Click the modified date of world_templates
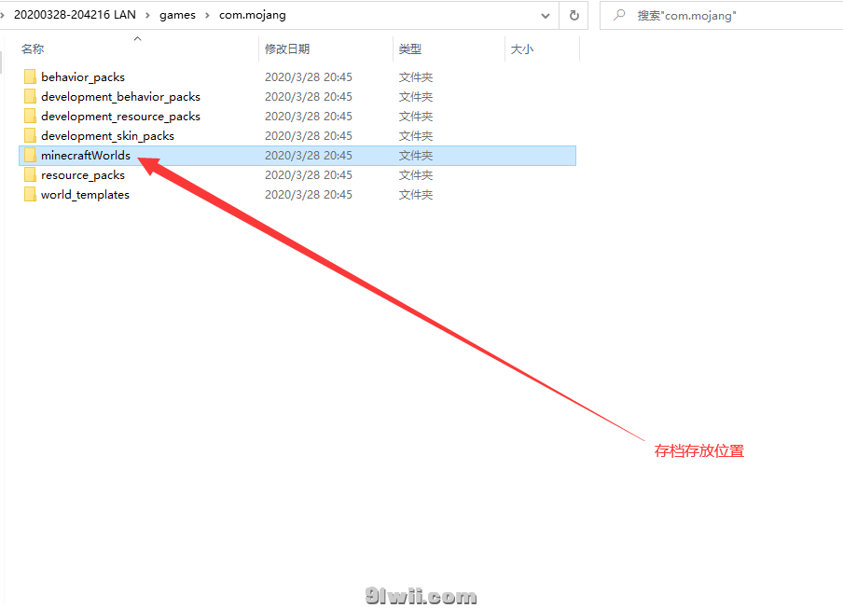Screen dimensions: 843x608 [x=309, y=195]
